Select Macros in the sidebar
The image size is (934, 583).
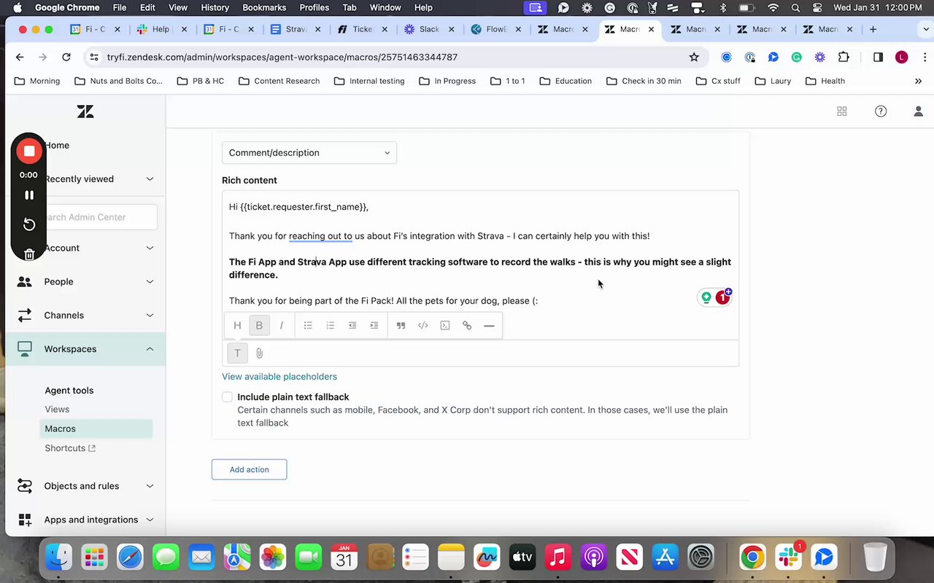click(96, 429)
